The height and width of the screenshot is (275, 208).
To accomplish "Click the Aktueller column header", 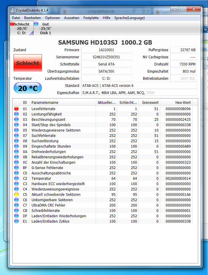I will coord(106,103).
